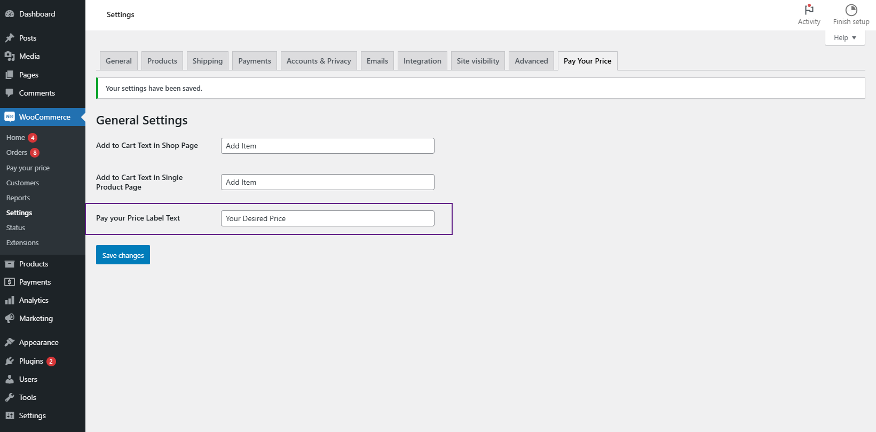
Task: Click the Products archive icon in sidebar
Action: point(10,264)
